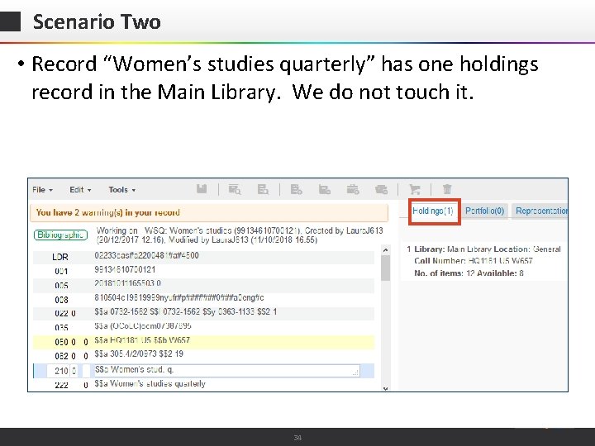595x446 pixels.
Task: Click the add representation icon
Action: (381, 189)
